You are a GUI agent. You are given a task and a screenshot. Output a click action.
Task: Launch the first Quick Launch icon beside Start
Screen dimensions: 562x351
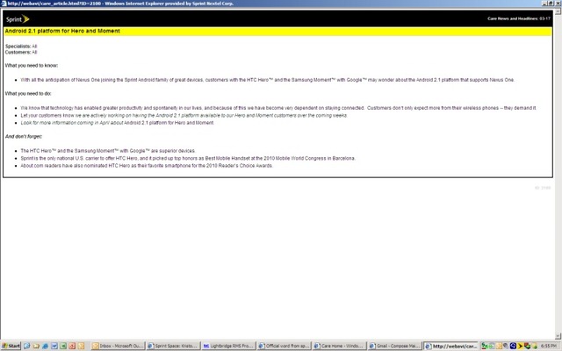(27, 346)
